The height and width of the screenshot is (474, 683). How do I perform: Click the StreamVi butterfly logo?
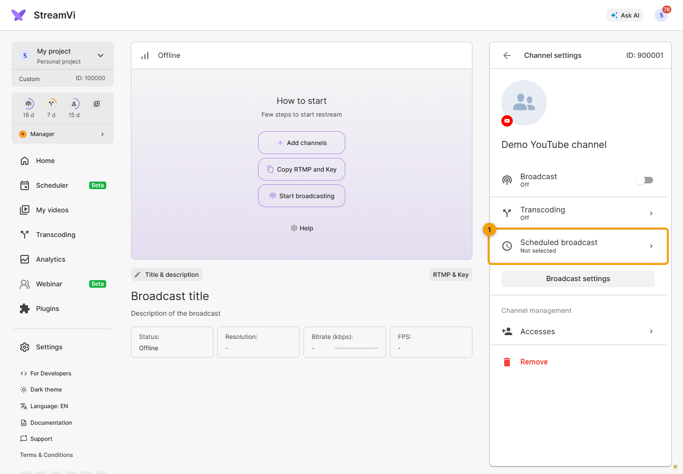[18, 15]
